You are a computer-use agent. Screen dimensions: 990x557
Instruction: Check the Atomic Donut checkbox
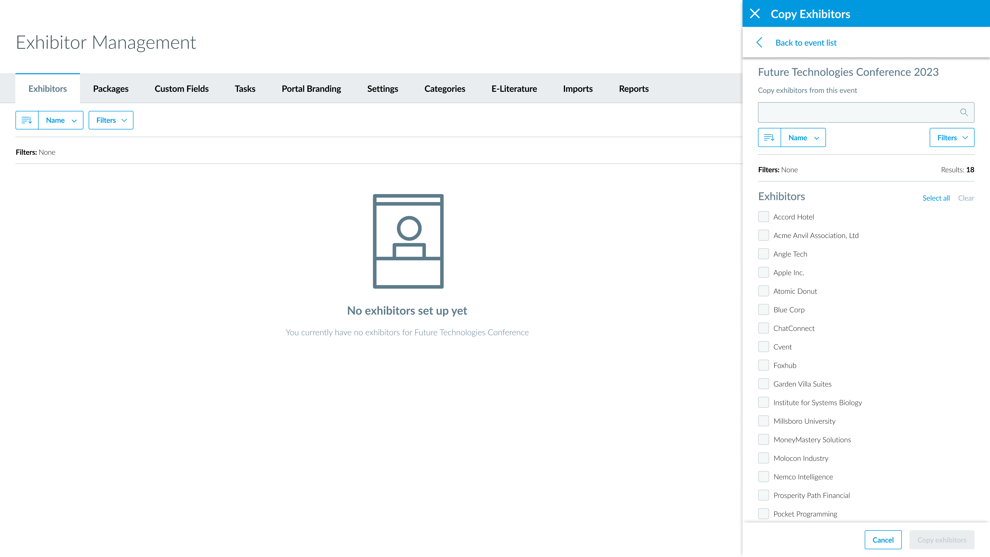coord(764,291)
